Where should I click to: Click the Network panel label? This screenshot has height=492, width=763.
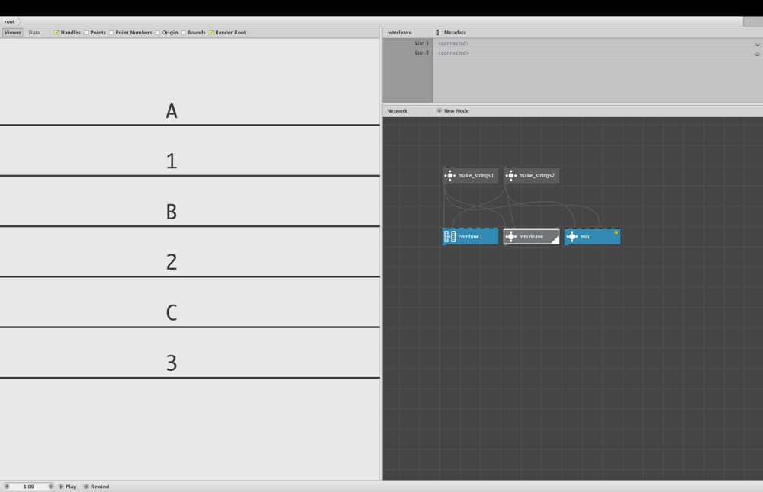click(x=397, y=110)
